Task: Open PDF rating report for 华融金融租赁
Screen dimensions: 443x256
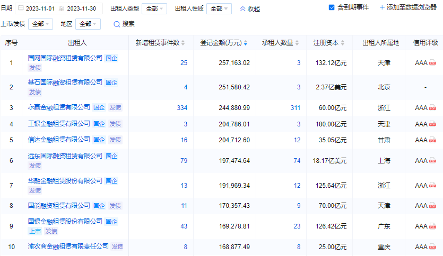Action: 432,185
